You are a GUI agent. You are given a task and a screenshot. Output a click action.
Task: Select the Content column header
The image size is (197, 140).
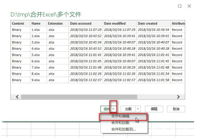pyautogui.click(x=20, y=23)
